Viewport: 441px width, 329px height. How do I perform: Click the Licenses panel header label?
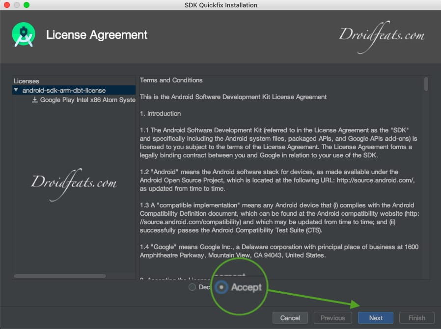pyautogui.click(x=26, y=81)
